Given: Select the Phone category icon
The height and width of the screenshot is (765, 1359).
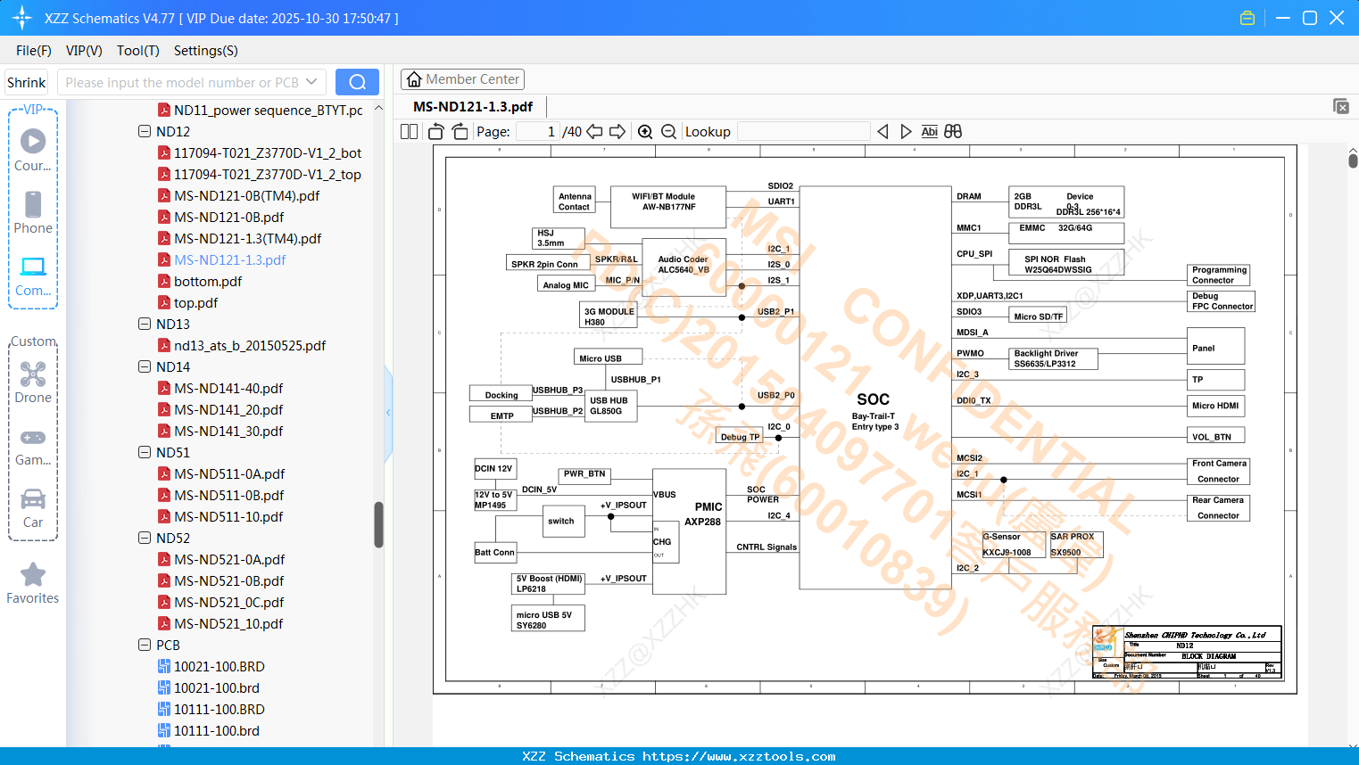Looking at the screenshot, I should pos(33,204).
